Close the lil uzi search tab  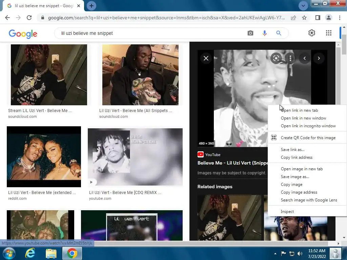pos(79,6)
